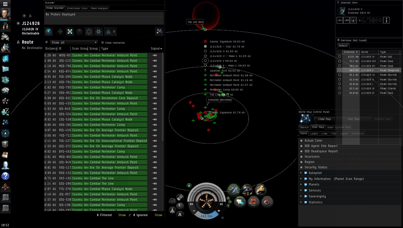
Task: Click the Show Info icon in Selected Item
Action: 386,20
